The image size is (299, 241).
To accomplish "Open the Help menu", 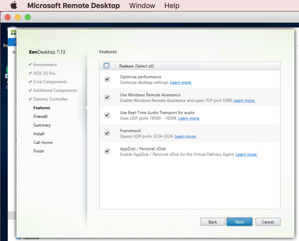I will pyautogui.click(x=172, y=6).
